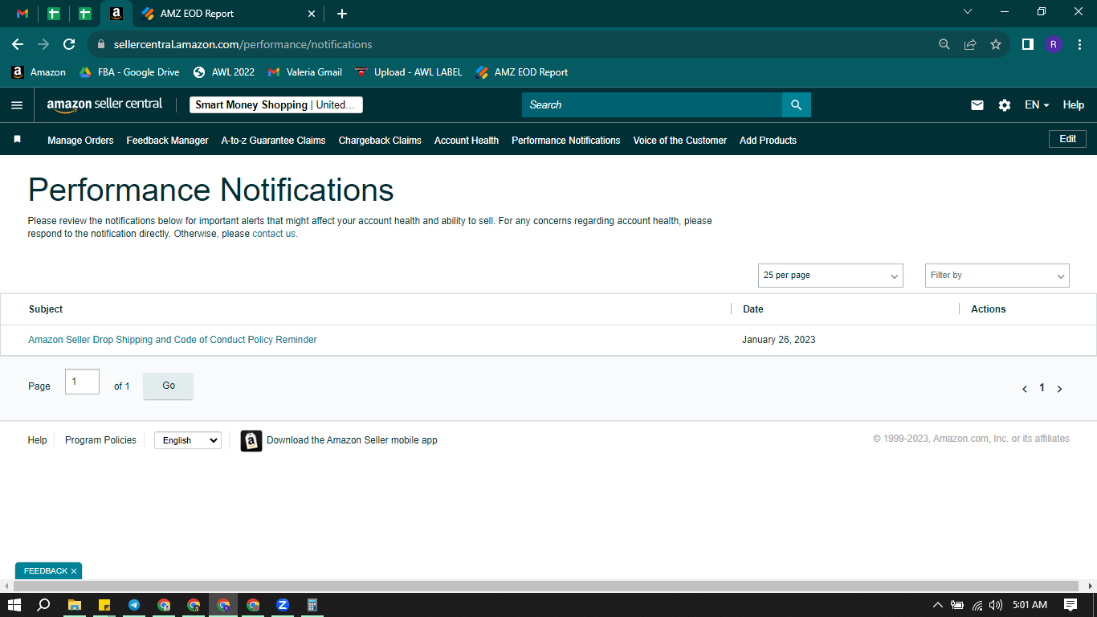Open Valeria Gmail bookmark
Image resolution: width=1097 pixels, height=617 pixels.
coord(305,72)
